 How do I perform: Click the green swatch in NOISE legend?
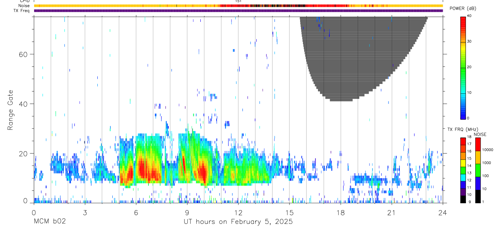(478, 170)
